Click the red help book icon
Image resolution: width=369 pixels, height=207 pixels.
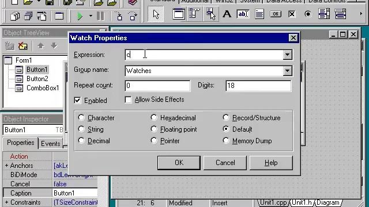133,2
